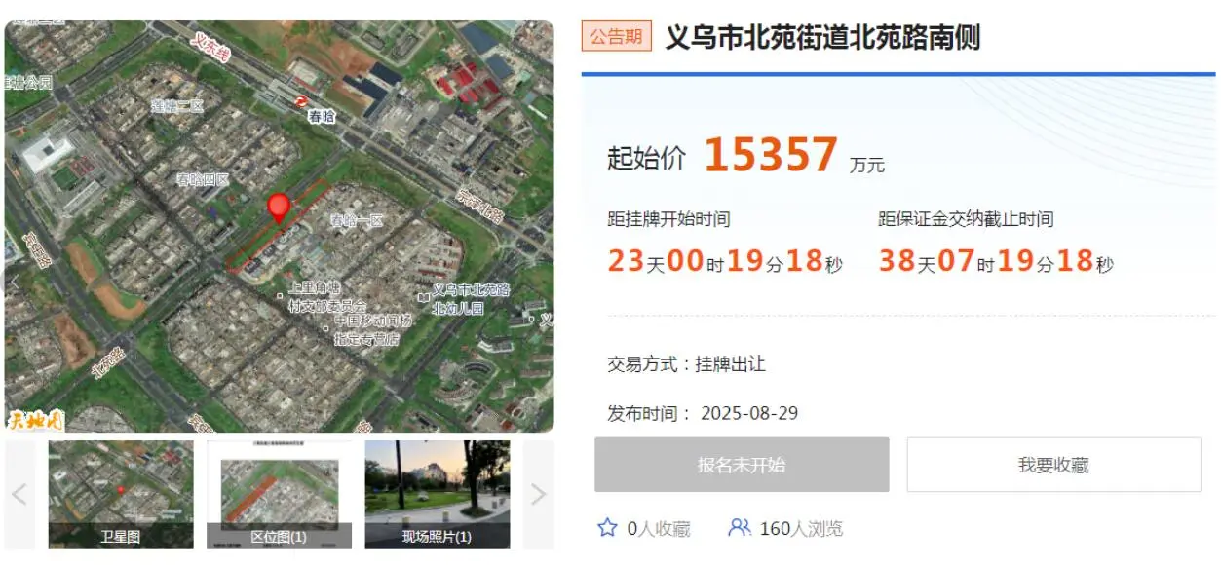Click the listing title 义乌市北苑街道北苑路南侧
The height and width of the screenshot is (567, 1221).
coord(822,38)
